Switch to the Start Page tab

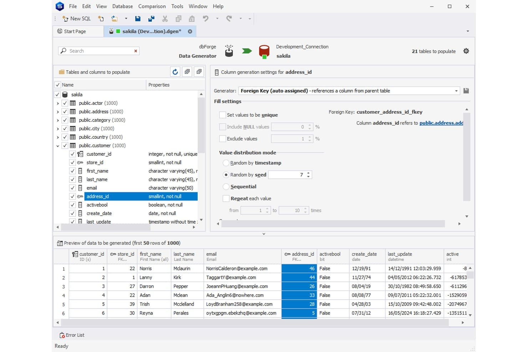tap(78, 31)
